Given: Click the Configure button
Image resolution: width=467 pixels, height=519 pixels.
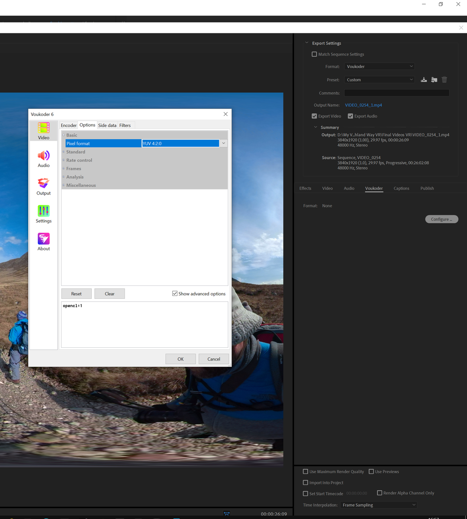Looking at the screenshot, I should [x=441, y=219].
